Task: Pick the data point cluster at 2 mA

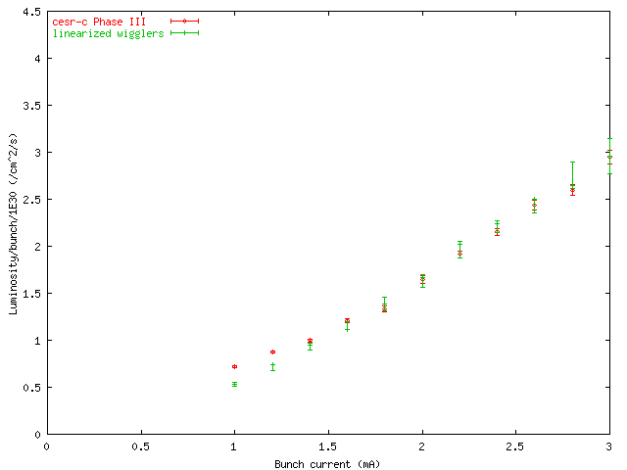Action: pos(422,281)
